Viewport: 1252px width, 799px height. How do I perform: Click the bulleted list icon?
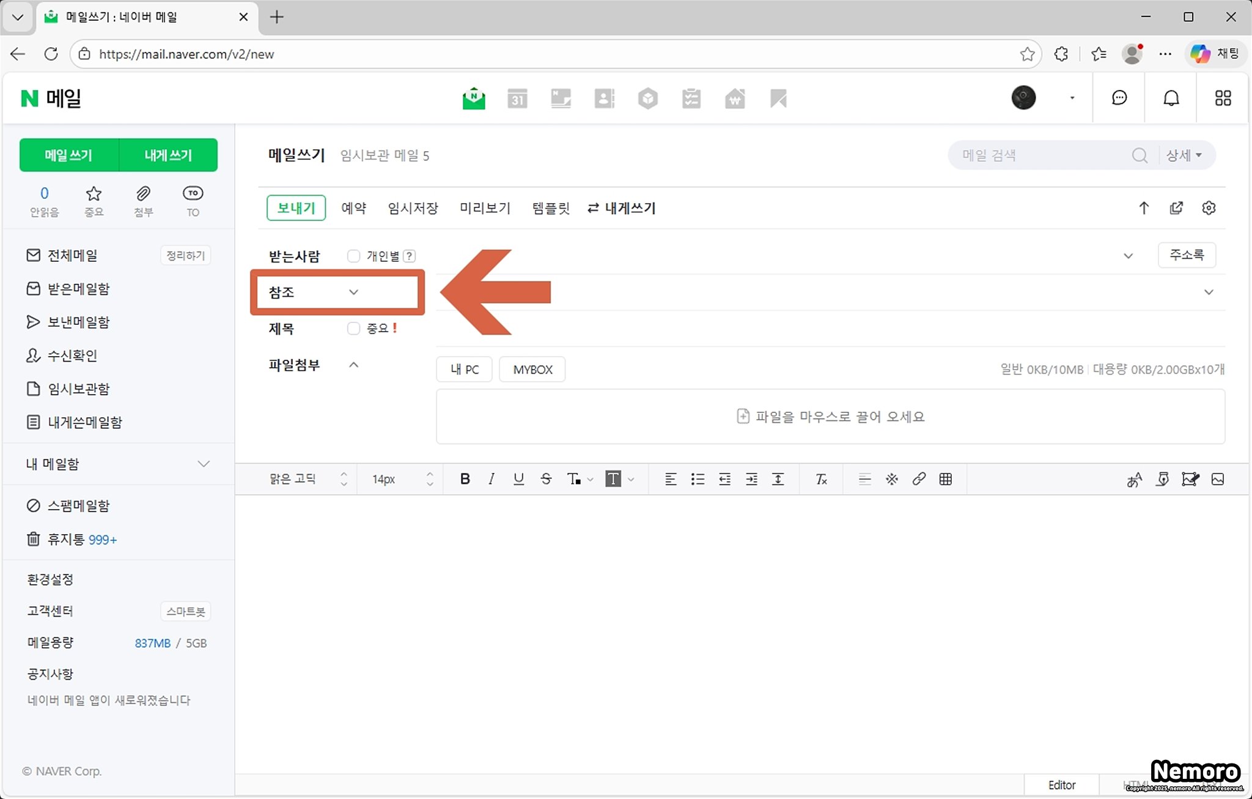coord(698,479)
